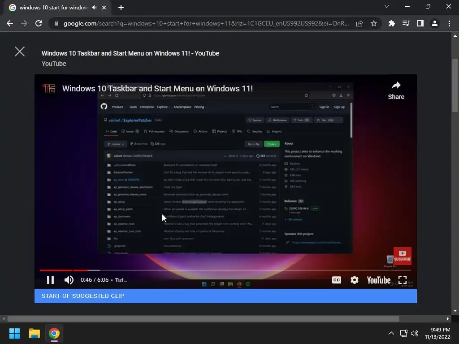The width and height of the screenshot is (459, 344).
Task: Open a new Chrome tab
Action: pyautogui.click(x=121, y=8)
